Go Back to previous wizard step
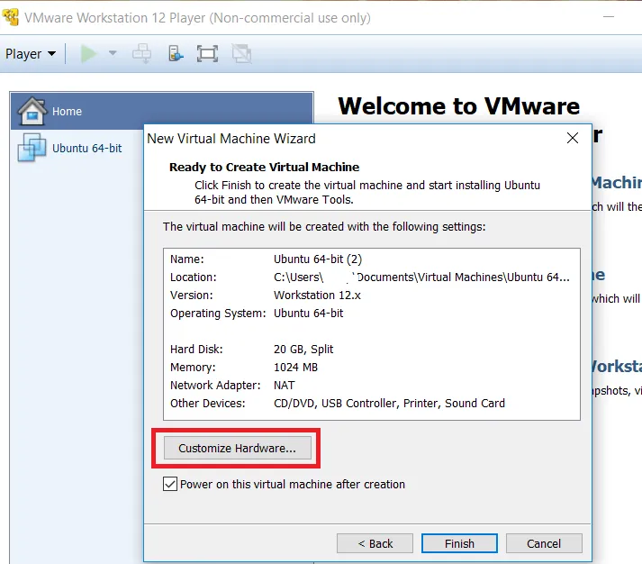The image size is (642, 564). click(375, 543)
